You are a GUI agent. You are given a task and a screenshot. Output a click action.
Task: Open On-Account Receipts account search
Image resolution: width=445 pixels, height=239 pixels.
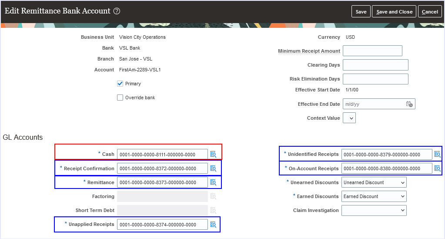(x=437, y=168)
